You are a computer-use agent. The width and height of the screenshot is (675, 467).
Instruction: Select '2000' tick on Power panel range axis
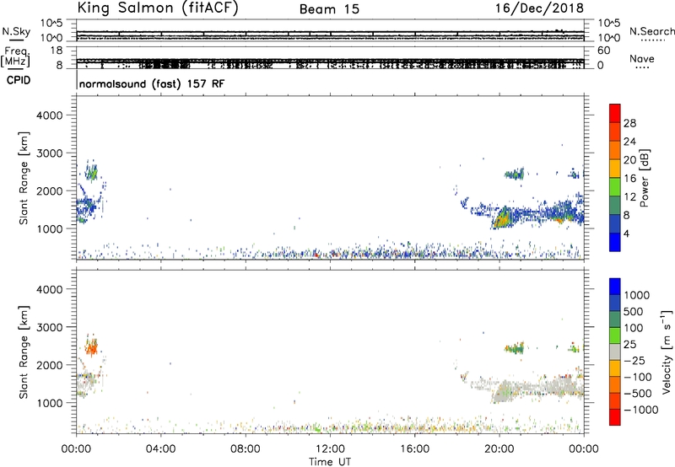coord(50,191)
